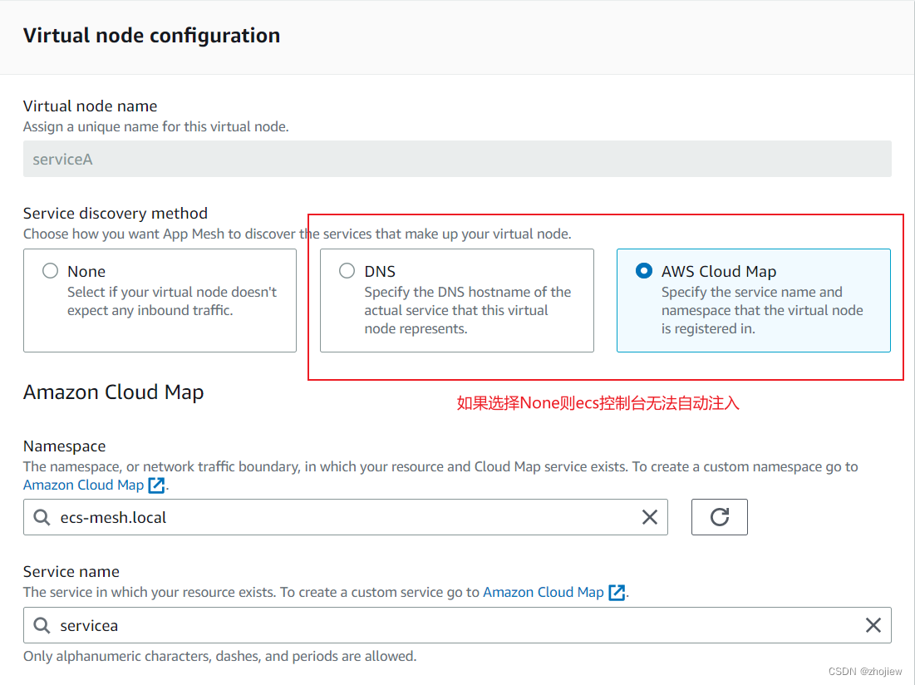Click the search icon in the Service name field
915x685 pixels.
(x=42, y=625)
